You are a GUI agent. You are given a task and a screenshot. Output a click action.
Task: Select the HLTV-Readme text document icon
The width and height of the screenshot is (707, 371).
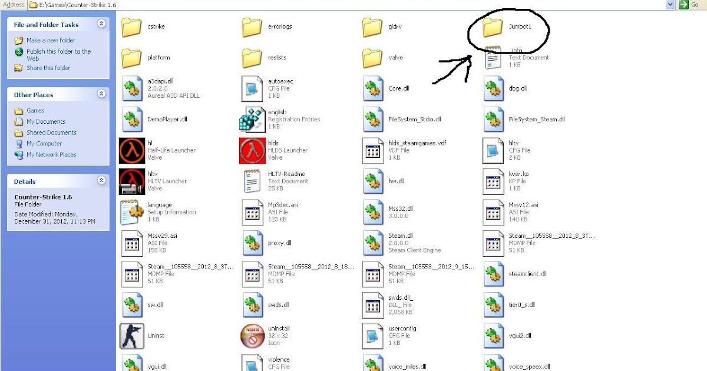click(x=252, y=181)
